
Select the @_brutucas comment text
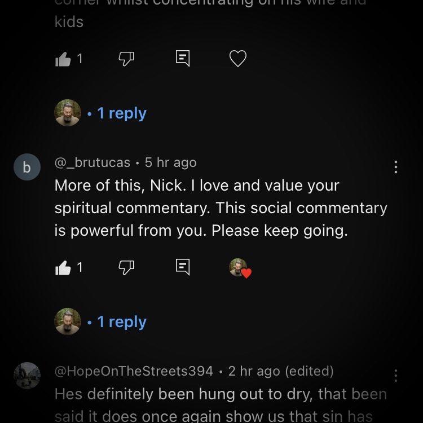click(221, 208)
